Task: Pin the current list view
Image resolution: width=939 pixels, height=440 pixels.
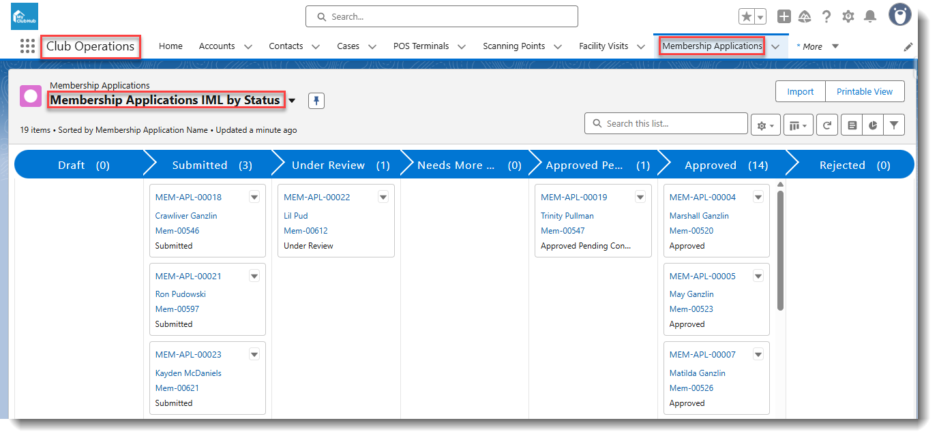Action: coord(316,100)
